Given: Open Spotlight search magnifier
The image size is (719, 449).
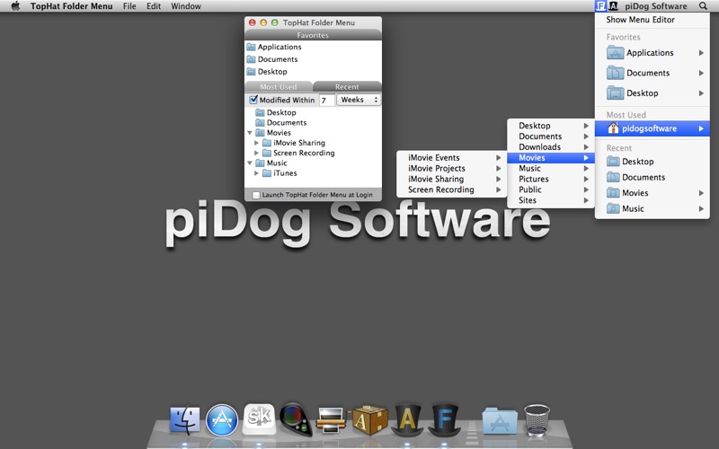Looking at the screenshot, I should click(703, 6).
